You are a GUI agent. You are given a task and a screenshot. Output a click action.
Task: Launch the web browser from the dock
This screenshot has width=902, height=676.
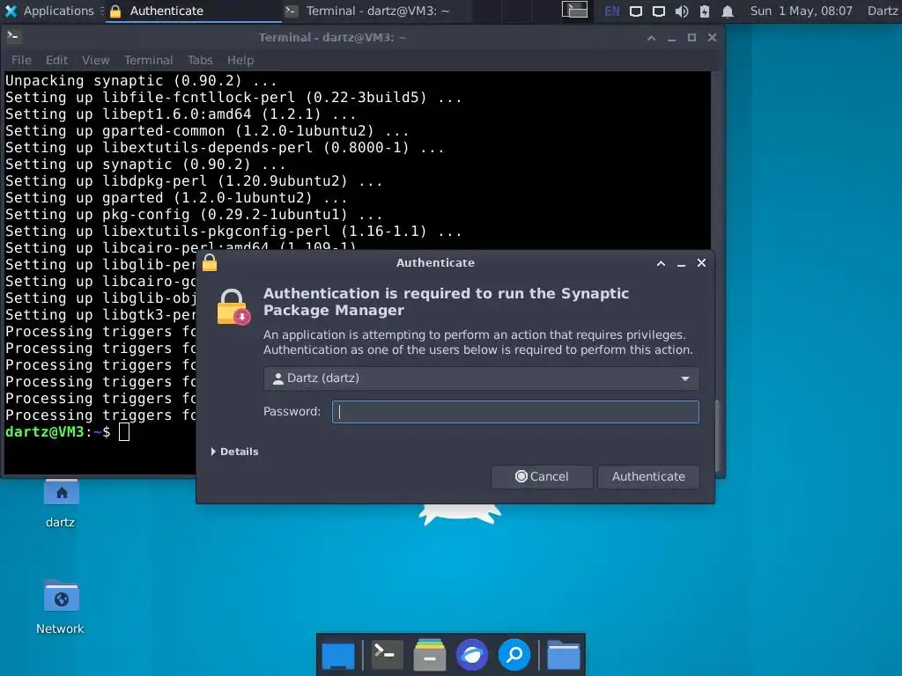point(472,655)
